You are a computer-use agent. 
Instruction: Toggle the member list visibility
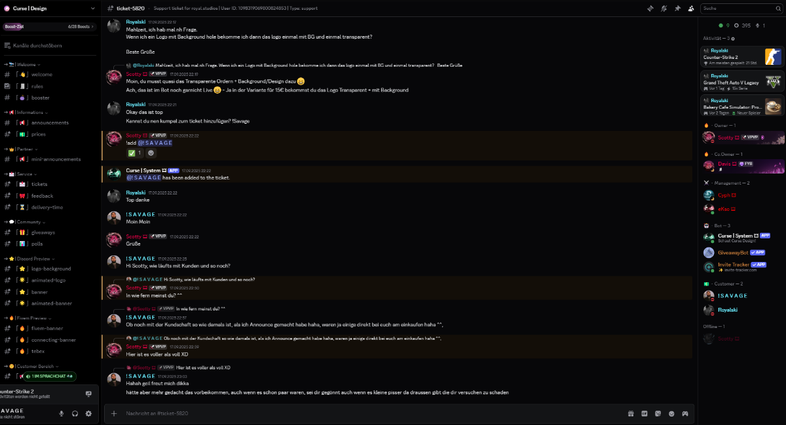coord(691,9)
